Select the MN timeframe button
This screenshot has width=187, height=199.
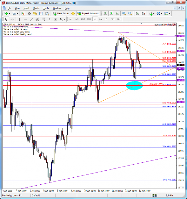(119, 19)
